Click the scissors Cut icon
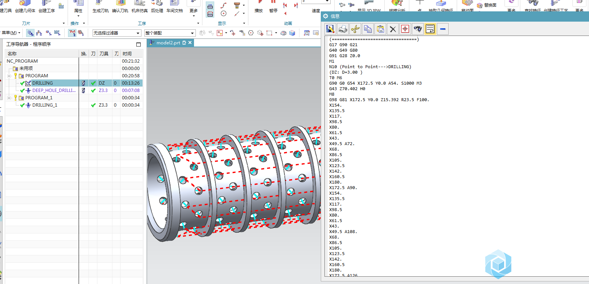The width and height of the screenshot is (589, 284). tap(355, 29)
